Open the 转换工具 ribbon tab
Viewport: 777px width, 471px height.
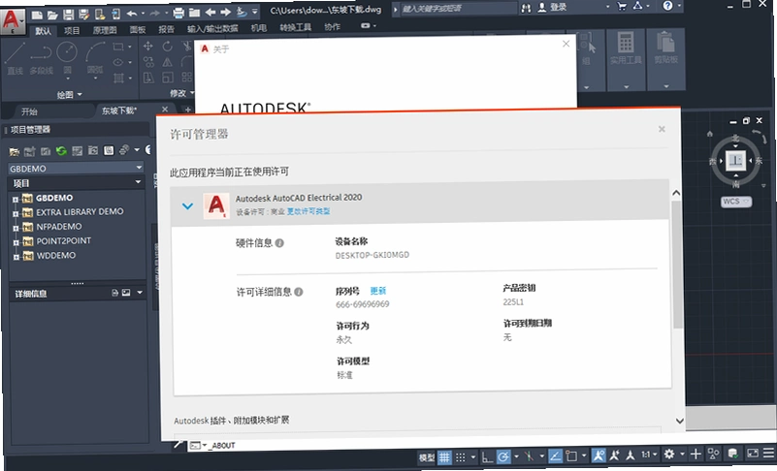295,27
